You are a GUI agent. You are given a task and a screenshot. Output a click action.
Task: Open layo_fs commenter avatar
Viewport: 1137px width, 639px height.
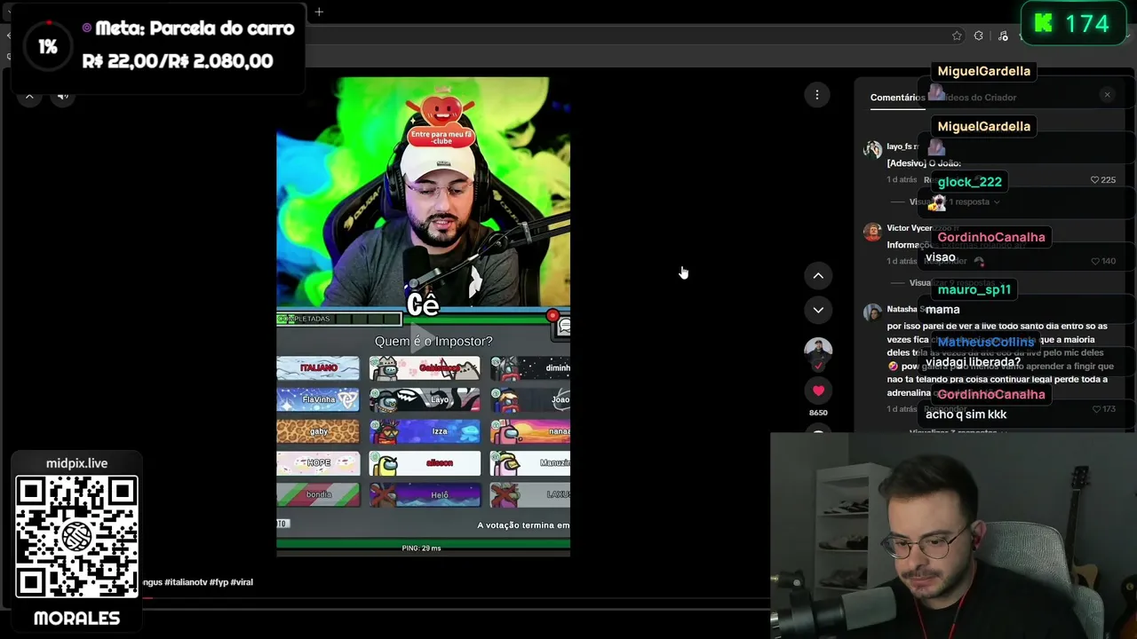point(872,149)
